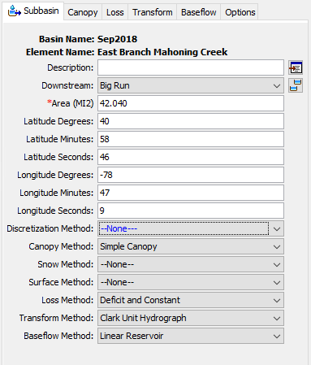311x365 pixels.
Task: Change the Loss Method dropdown
Action: click(191, 300)
